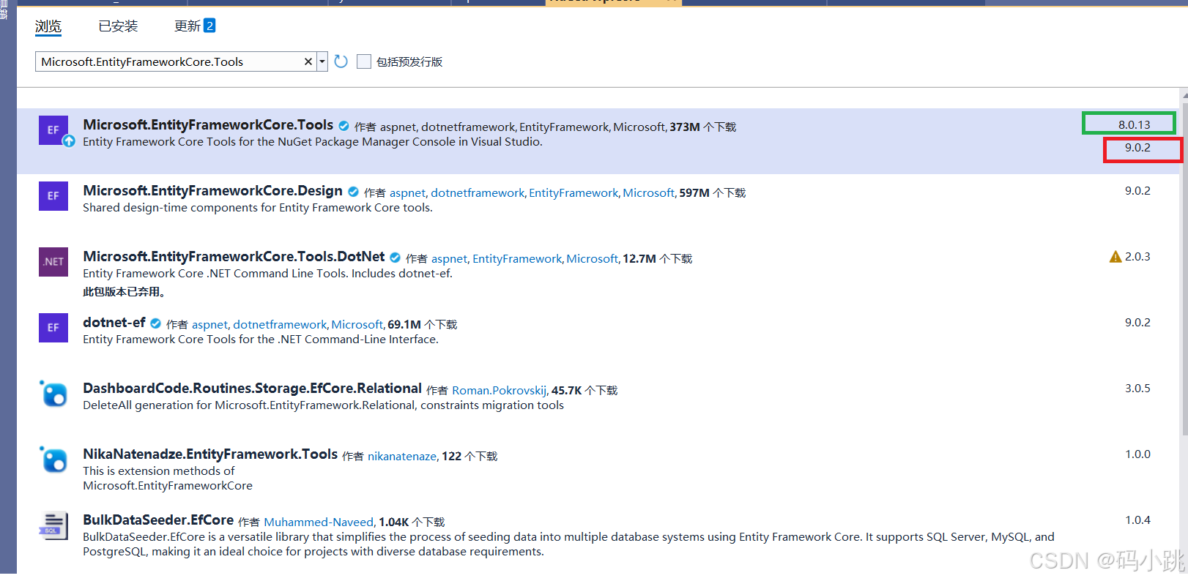Click version 1.0.4 of BulkDataSeeder package
Viewport: 1188px width, 581px height.
tap(1137, 520)
